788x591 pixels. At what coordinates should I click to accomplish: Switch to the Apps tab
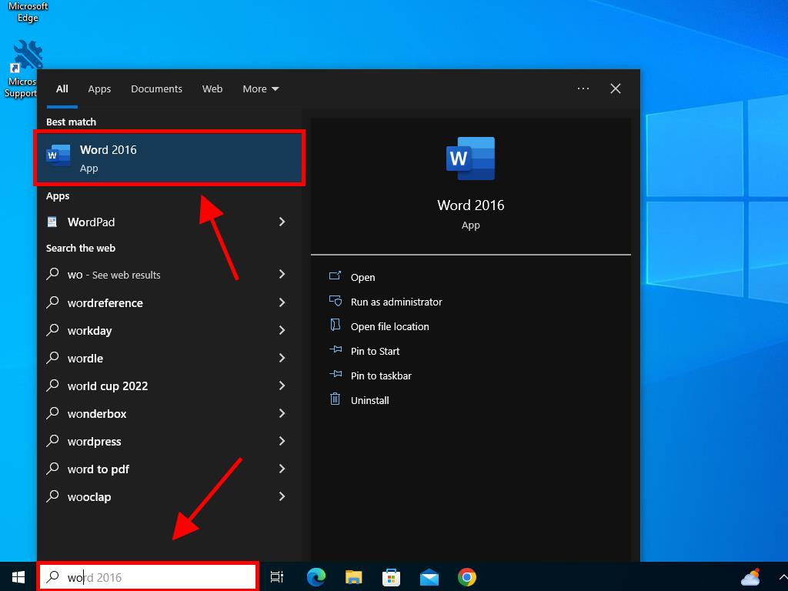[x=99, y=88]
